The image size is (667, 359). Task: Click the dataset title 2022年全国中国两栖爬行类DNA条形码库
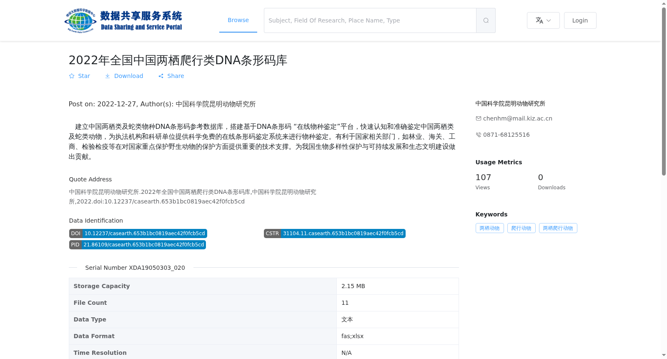(178, 60)
